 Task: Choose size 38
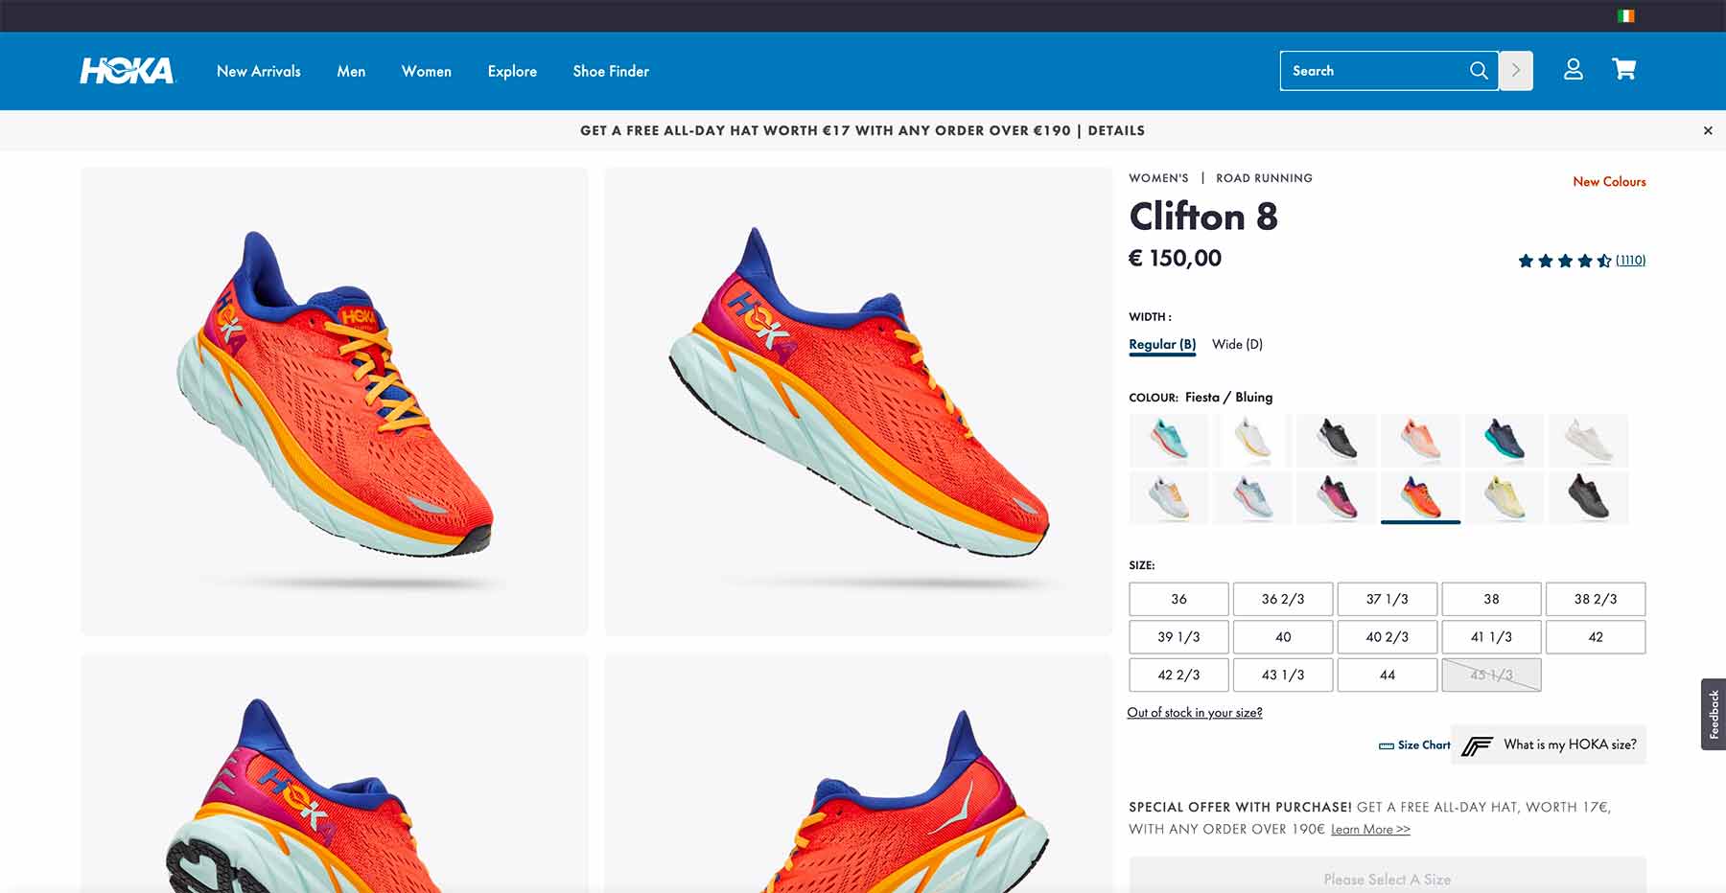click(1491, 599)
